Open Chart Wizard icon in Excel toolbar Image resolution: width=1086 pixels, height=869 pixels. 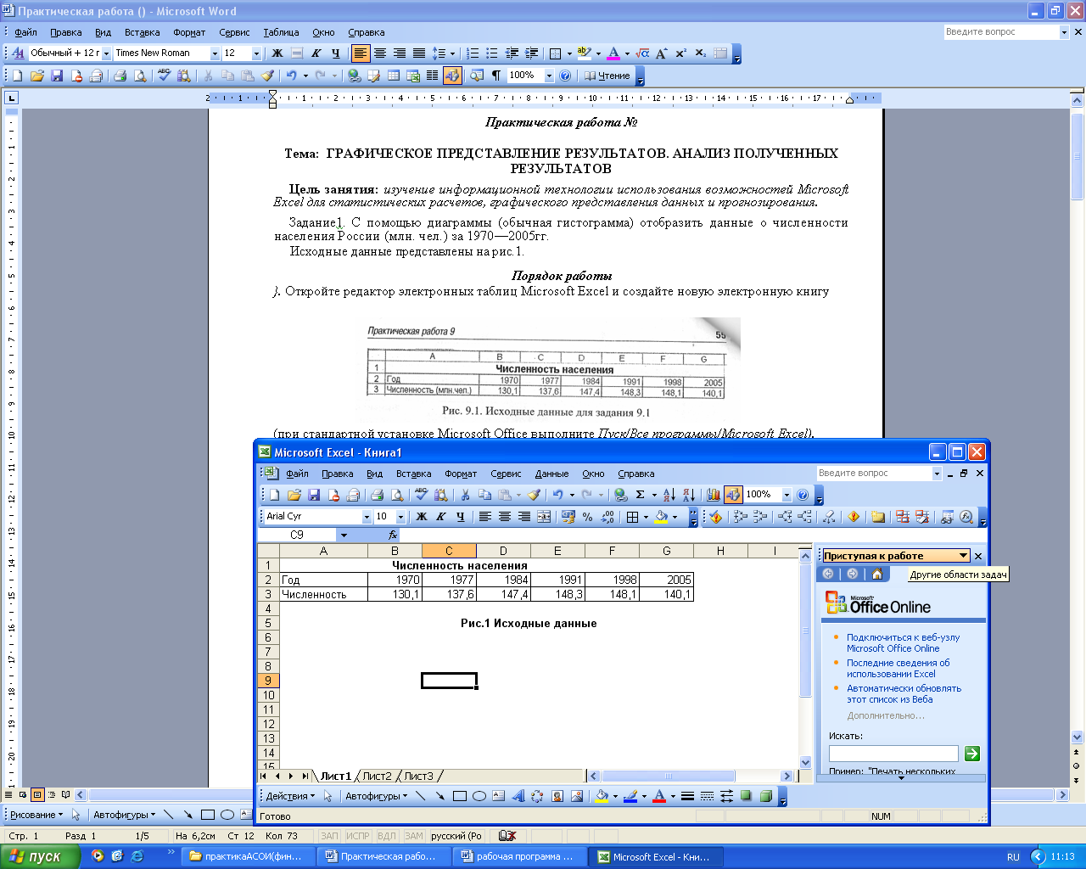(x=714, y=495)
